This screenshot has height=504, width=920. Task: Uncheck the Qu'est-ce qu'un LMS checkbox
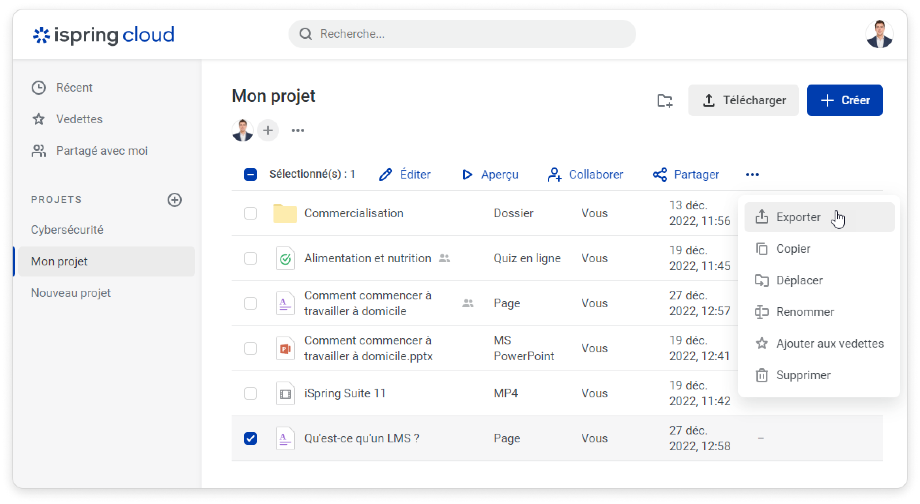tap(251, 438)
